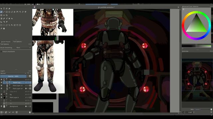This screenshot has height=119, width=213.
Task: Hide the jin group layer
Action: tap(1, 80)
